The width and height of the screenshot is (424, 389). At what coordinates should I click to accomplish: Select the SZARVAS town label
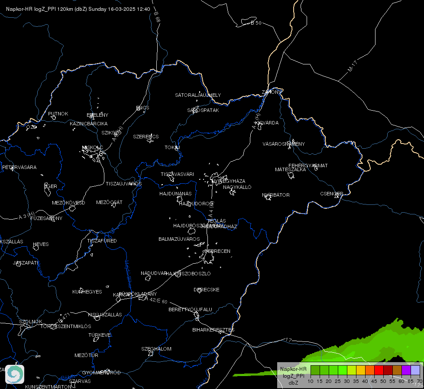point(80,381)
